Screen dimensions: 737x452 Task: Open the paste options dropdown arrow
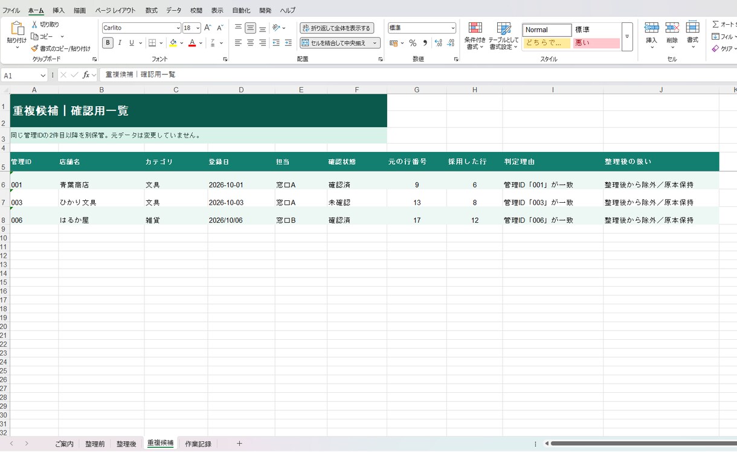pos(17,47)
